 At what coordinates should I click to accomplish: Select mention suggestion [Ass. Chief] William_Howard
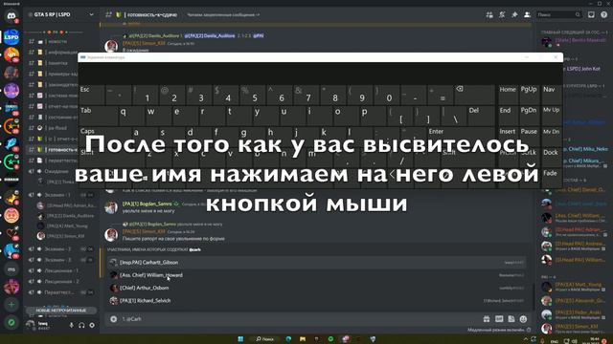tap(317, 275)
